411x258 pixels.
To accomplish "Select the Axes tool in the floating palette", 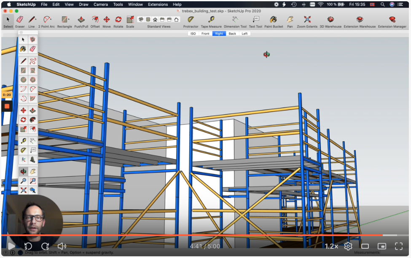I will tap(23, 160).
